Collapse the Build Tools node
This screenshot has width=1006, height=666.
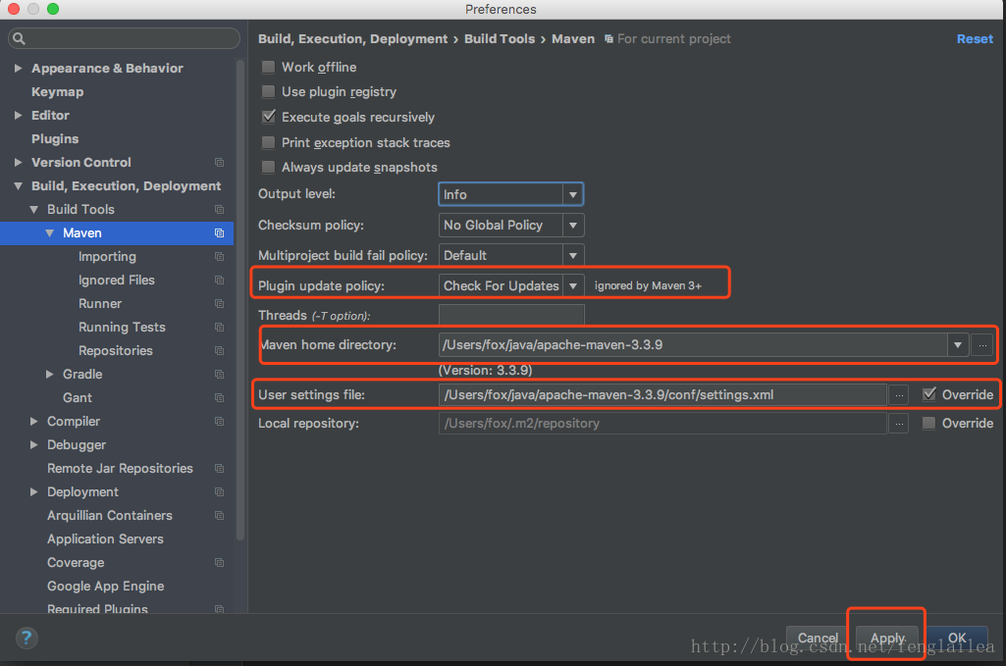click(x=34, y=210)
